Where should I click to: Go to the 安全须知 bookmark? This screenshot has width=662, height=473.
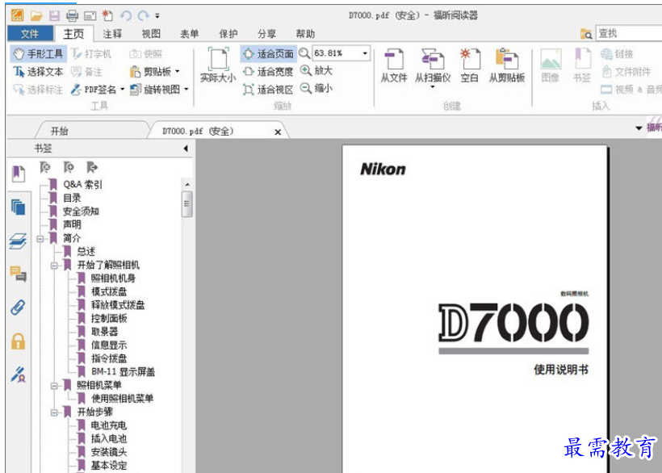pos(81,211)
